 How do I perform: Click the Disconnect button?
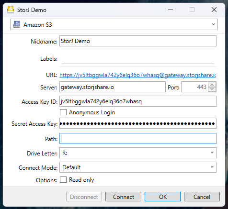(84, 197)
